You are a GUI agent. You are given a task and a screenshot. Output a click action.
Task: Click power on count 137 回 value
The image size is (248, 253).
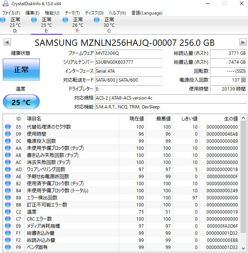(x=228, y=80)
